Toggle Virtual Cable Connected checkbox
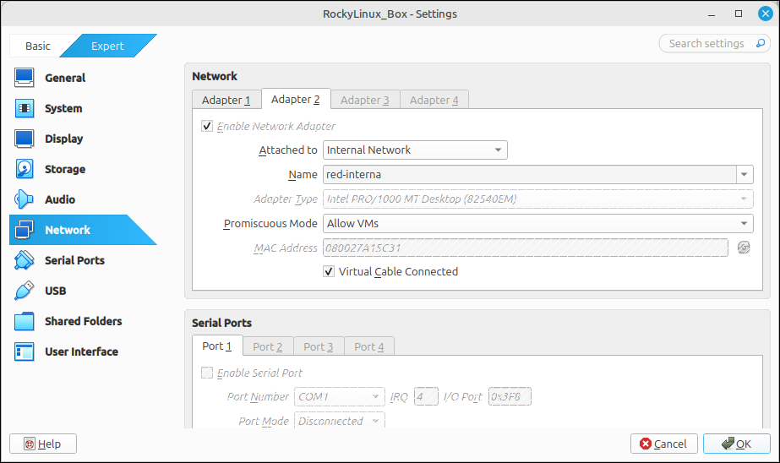This screenshot has width=780, height=463. (329, 271)
